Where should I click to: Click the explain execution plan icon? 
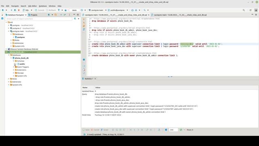pos(84,30)
